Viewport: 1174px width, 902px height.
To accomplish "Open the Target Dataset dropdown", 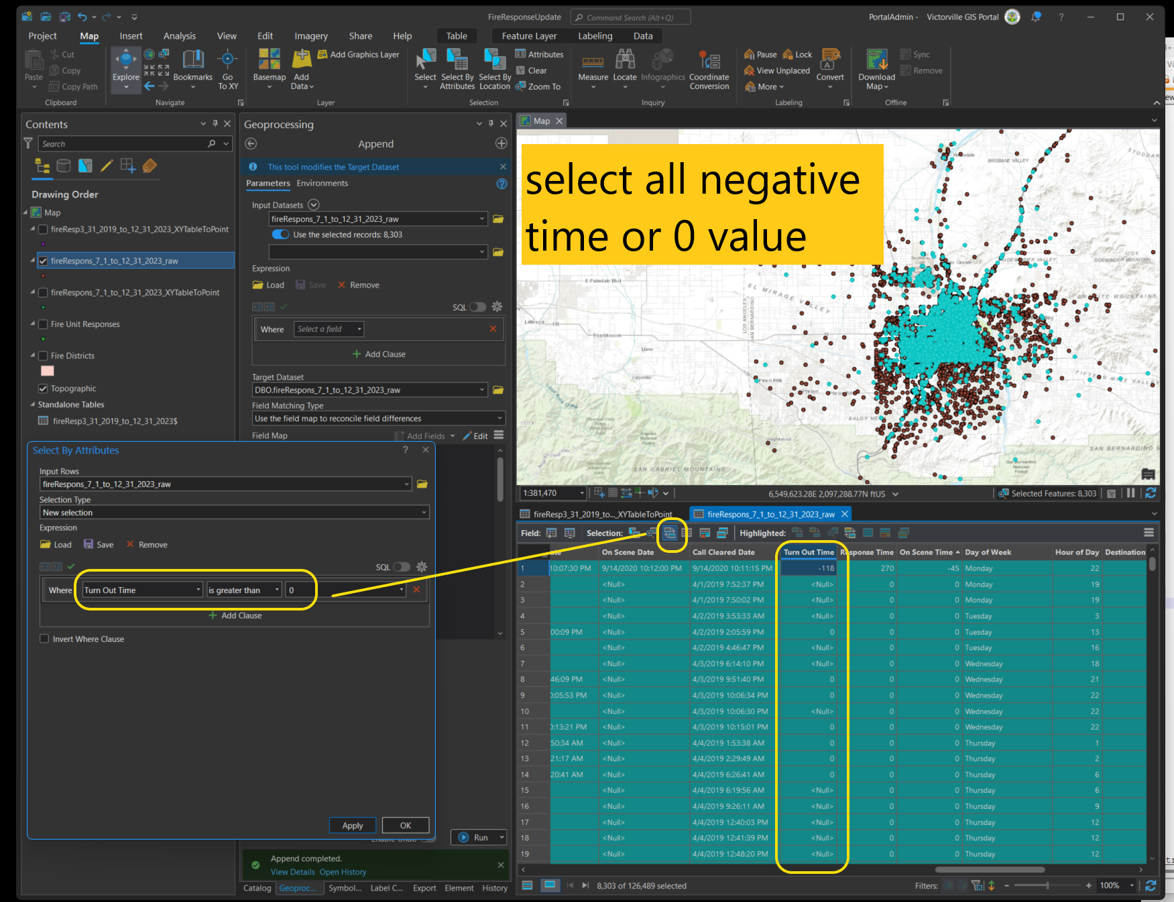I will click(482, 390).
